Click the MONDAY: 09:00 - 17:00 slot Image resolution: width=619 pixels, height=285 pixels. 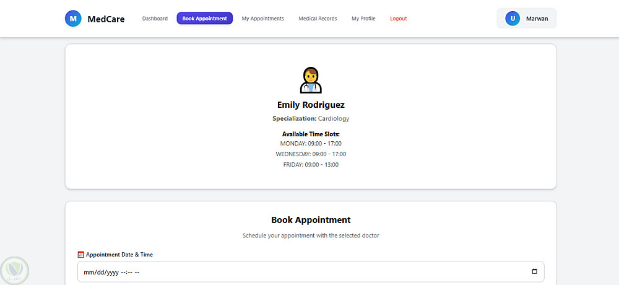pos(311,144)
